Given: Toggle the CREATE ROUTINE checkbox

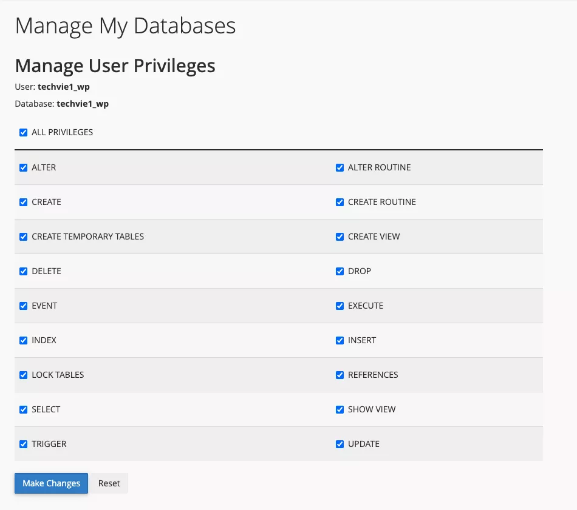Looking at the screenshot, I should (340, 202).
